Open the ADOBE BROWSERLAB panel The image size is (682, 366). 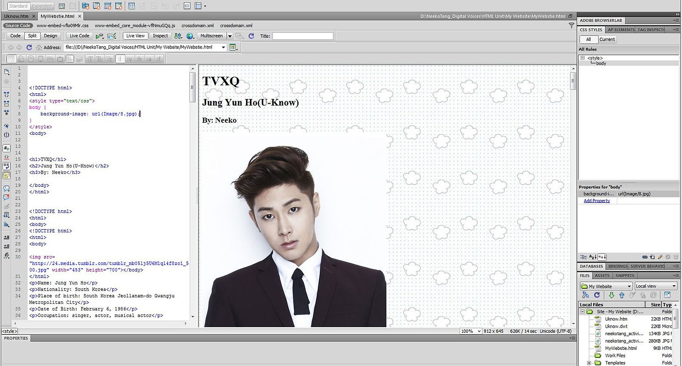click(x=601, y=20)
